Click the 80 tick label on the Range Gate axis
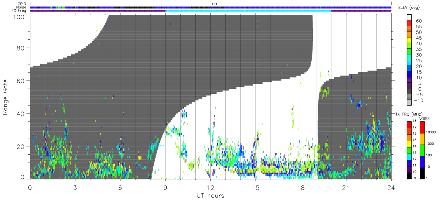440x203 pixels. (21, 48)
